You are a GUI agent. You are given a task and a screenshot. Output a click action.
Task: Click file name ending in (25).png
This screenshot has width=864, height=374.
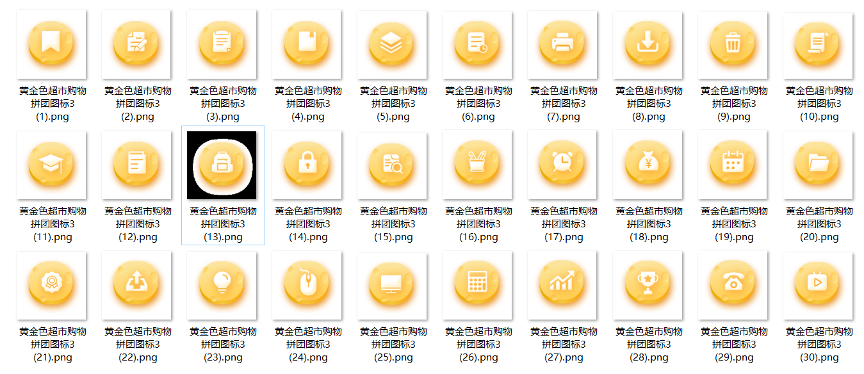pos(392,345)
